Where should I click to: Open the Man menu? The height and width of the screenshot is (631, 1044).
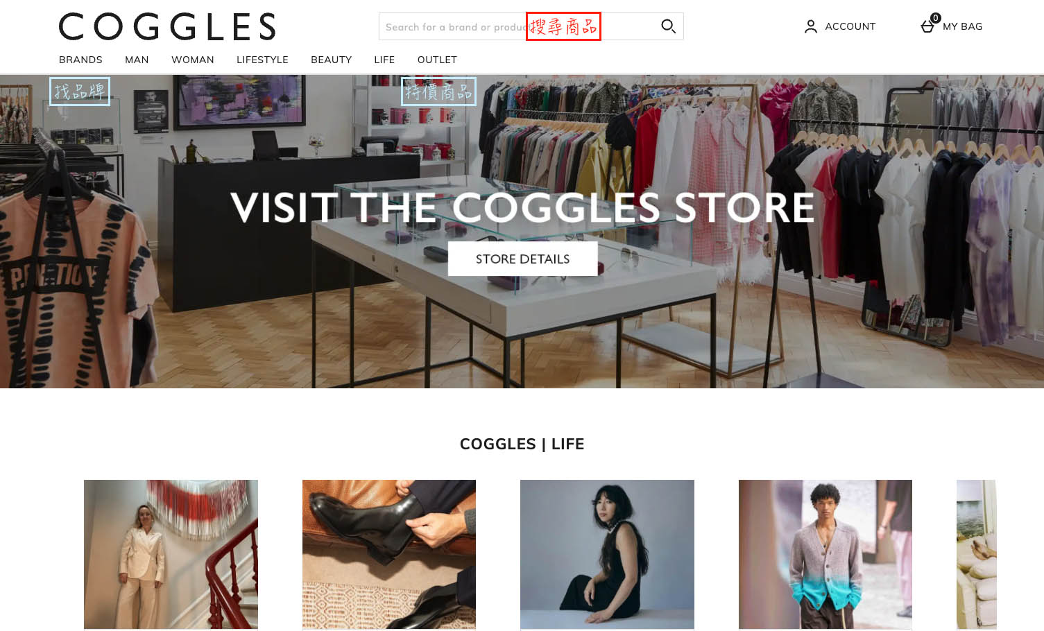137,60
